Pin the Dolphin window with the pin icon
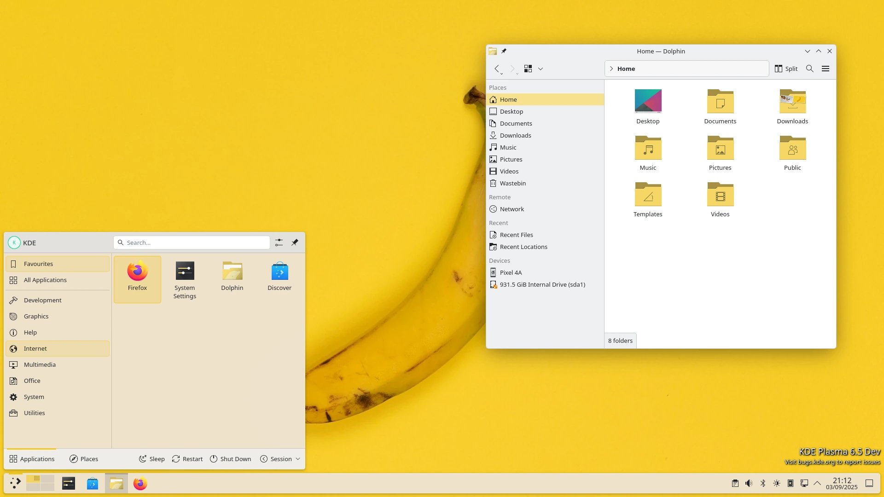Viewport: 884px width, 497px height. coord(505,51)
